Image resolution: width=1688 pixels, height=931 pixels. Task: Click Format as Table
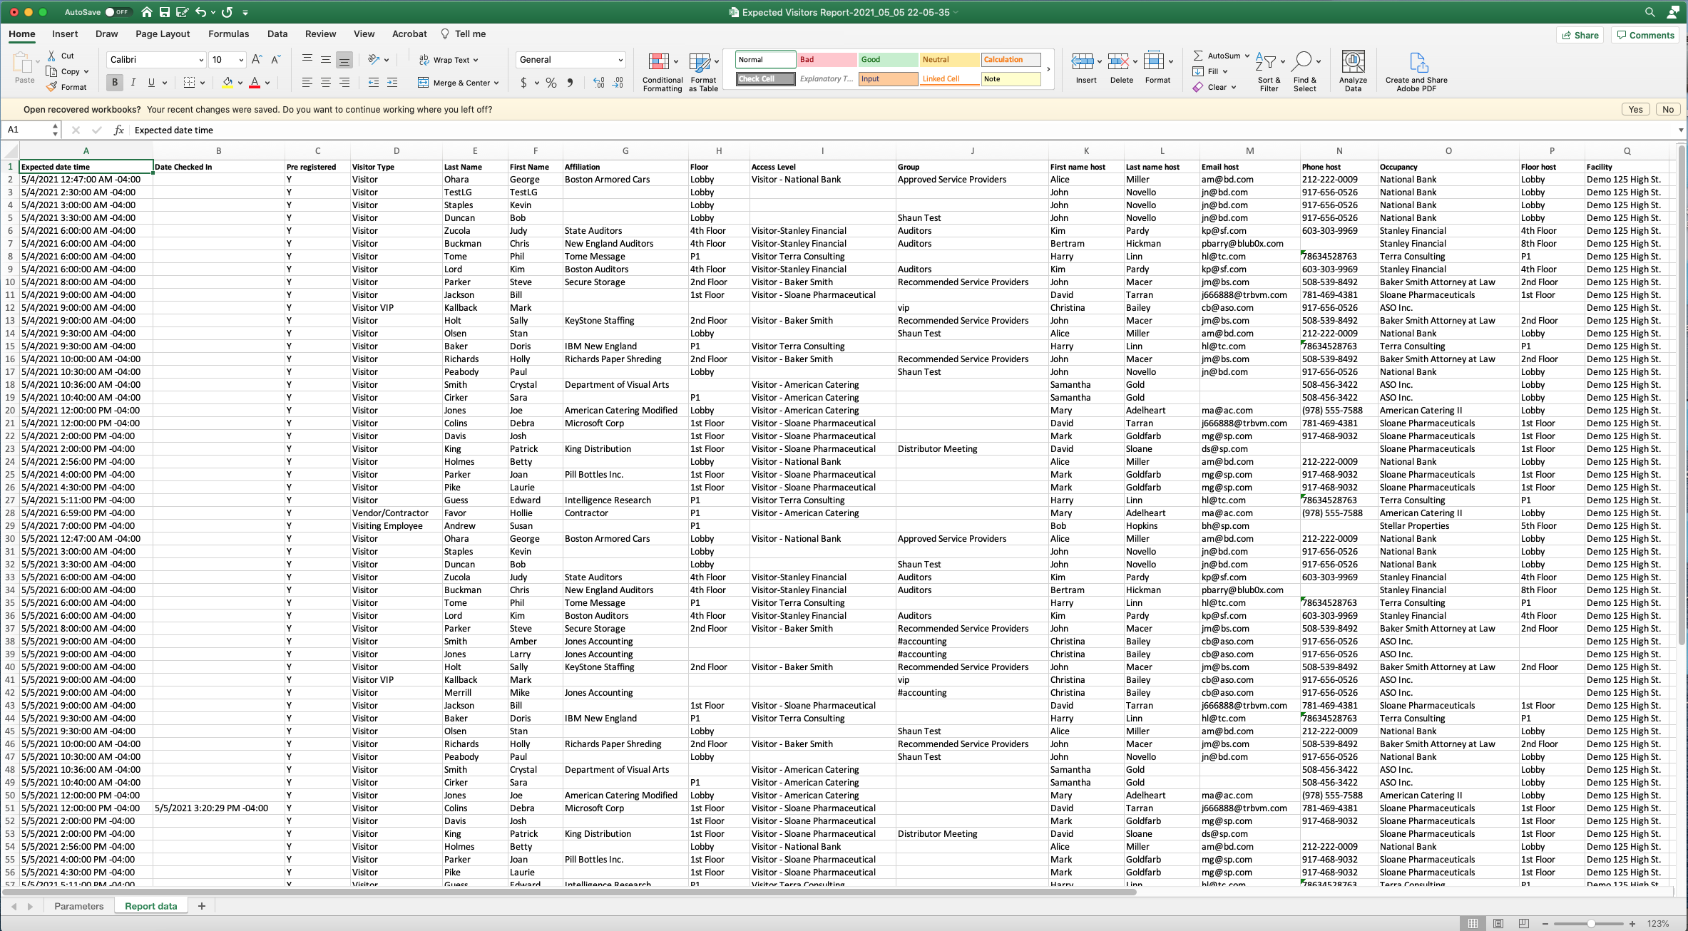click(702, 70)
